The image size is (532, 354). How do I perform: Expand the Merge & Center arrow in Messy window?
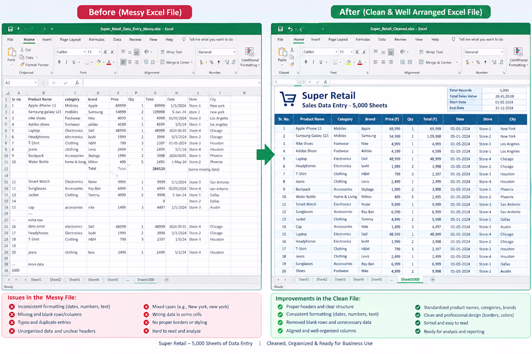tap(192, 63)
